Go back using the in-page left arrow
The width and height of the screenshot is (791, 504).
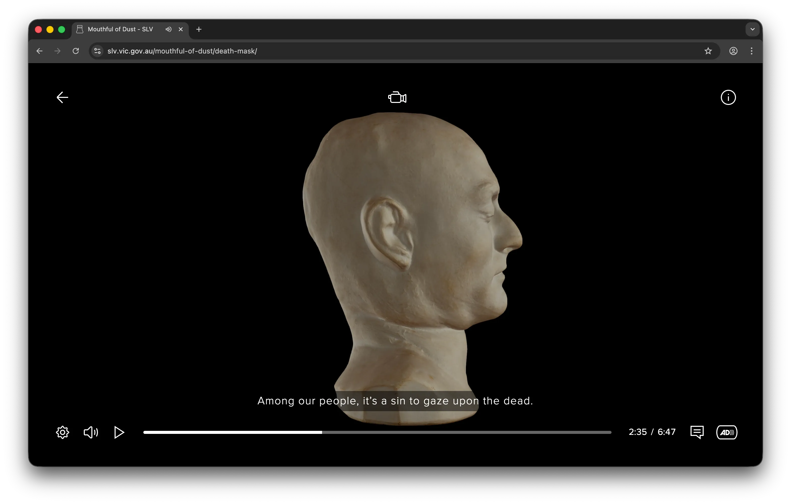(62, 98)
